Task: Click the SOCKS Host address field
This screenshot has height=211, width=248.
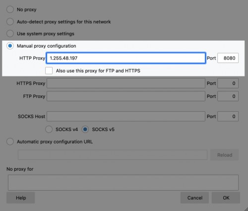Action: click(x=126, y=116)
